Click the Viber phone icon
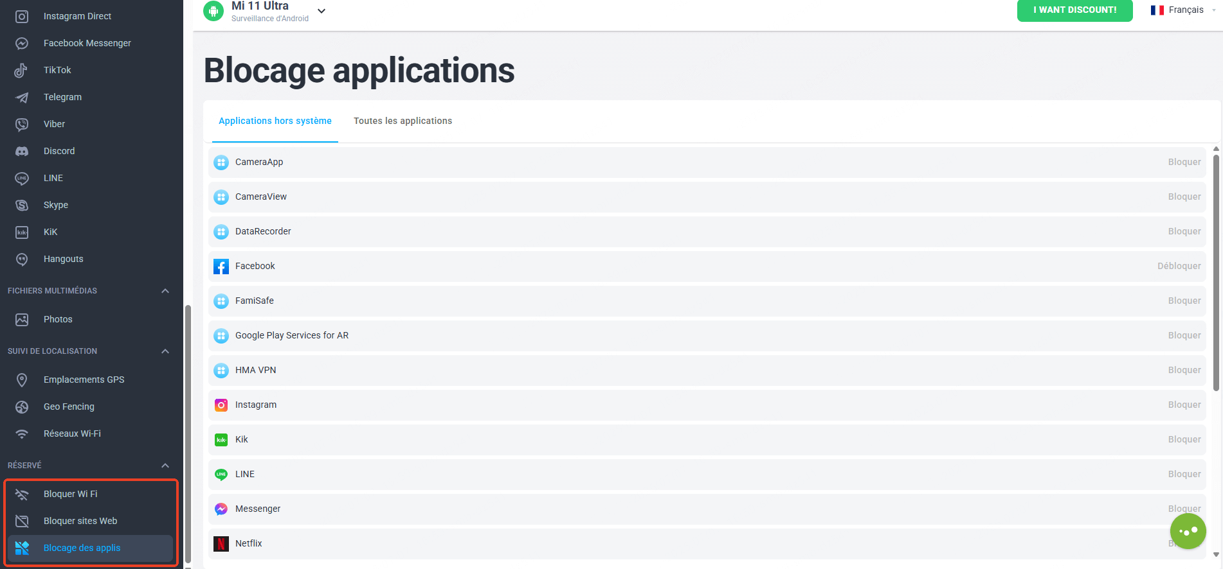This screenshot has width=1223, height=569. tap(22, 124)
